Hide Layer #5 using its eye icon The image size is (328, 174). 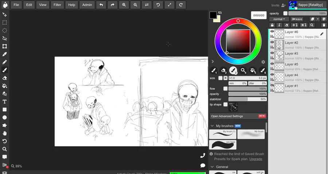272,64
